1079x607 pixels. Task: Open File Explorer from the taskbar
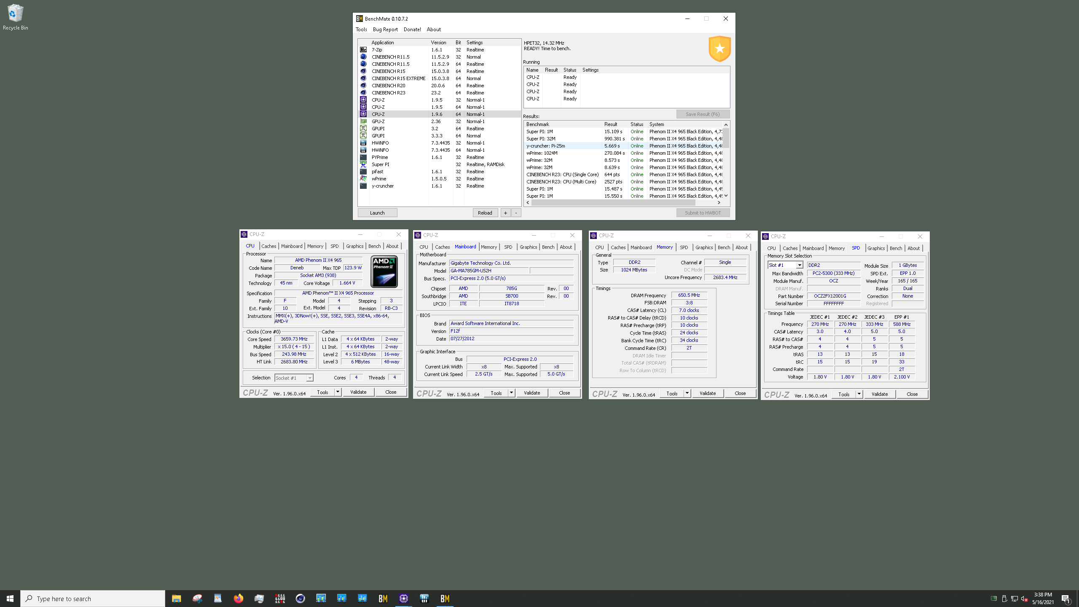click(x=176, y=599)
